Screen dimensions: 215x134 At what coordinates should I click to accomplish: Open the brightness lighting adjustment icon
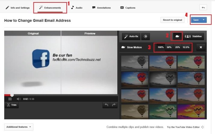tap(145, 37)
